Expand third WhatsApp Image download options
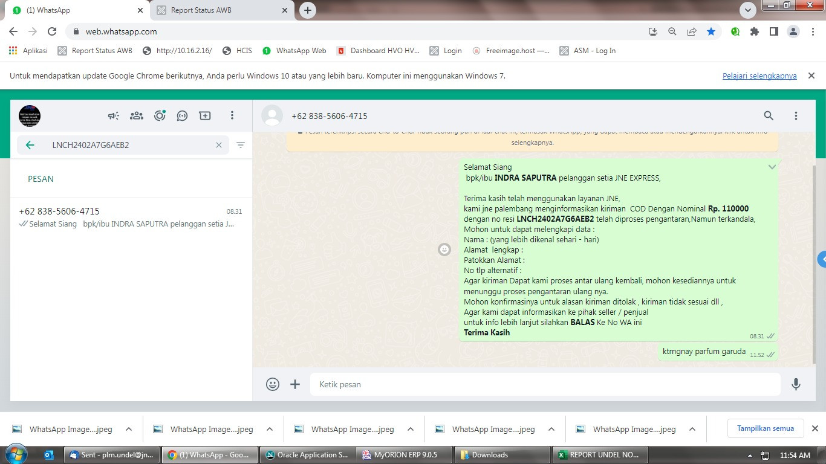Viewport: 826px width, 464px height. tap(411, 429)
